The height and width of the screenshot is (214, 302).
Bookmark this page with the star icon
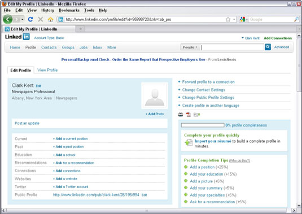pyautogui.click(x=228, y=19)
